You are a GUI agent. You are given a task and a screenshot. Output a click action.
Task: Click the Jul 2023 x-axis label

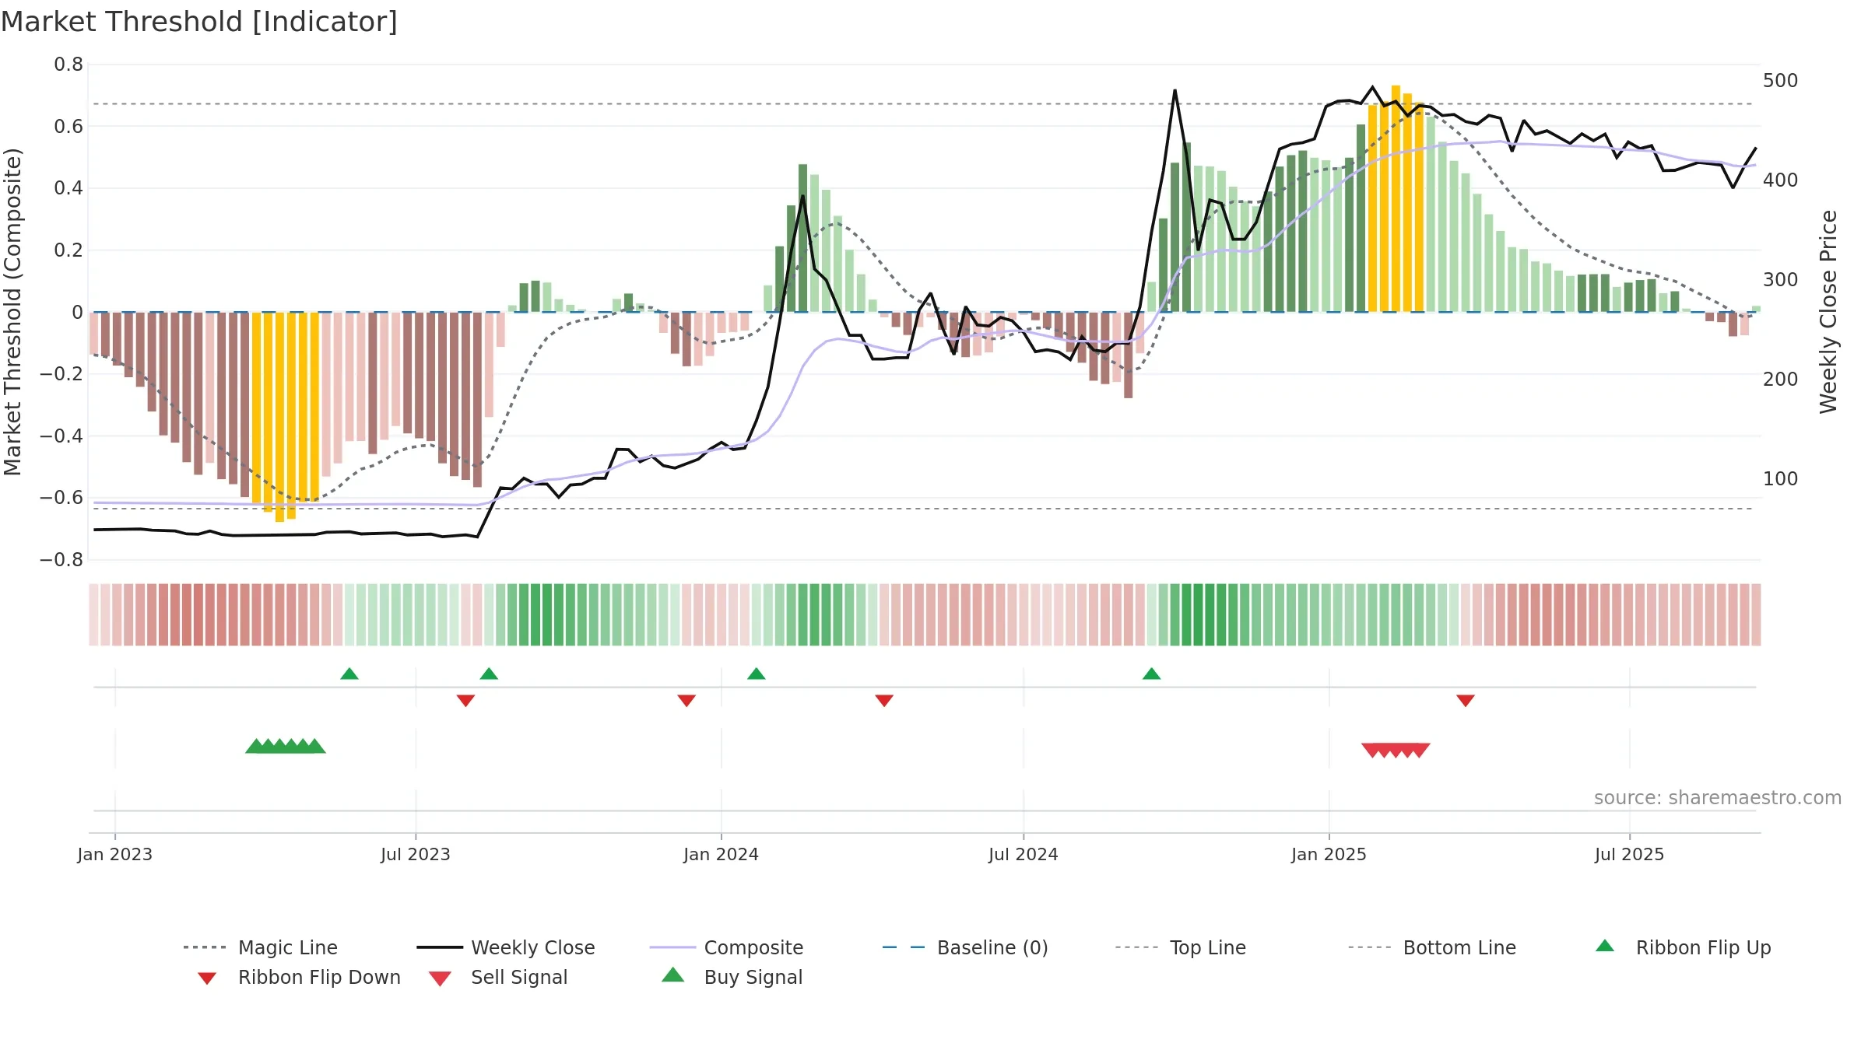416,854
